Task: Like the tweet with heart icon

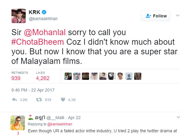Action: 63,100
